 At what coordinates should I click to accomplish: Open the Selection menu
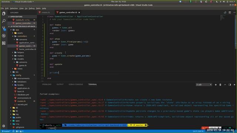[x=14, y=8]
